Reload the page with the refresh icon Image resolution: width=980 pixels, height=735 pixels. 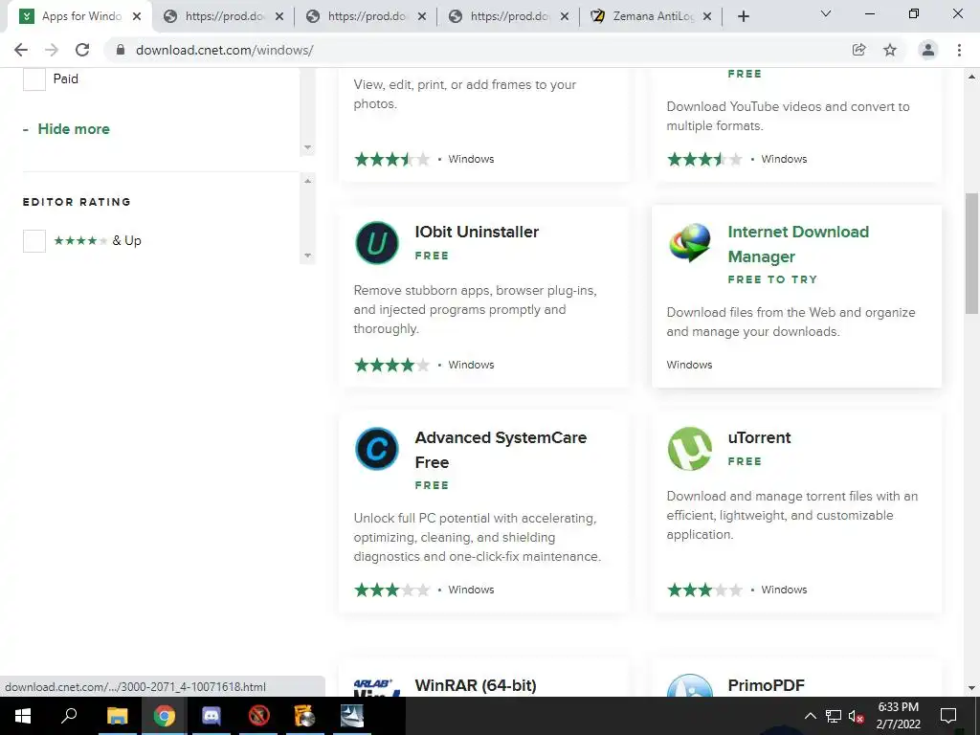click(x=82, y=50)
